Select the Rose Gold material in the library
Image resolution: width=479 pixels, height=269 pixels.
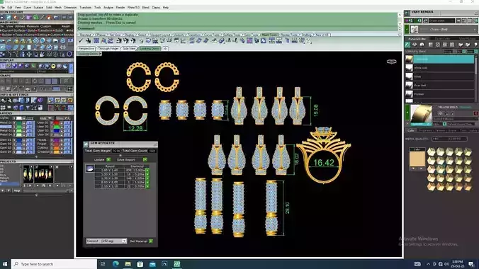click(439, 86)
